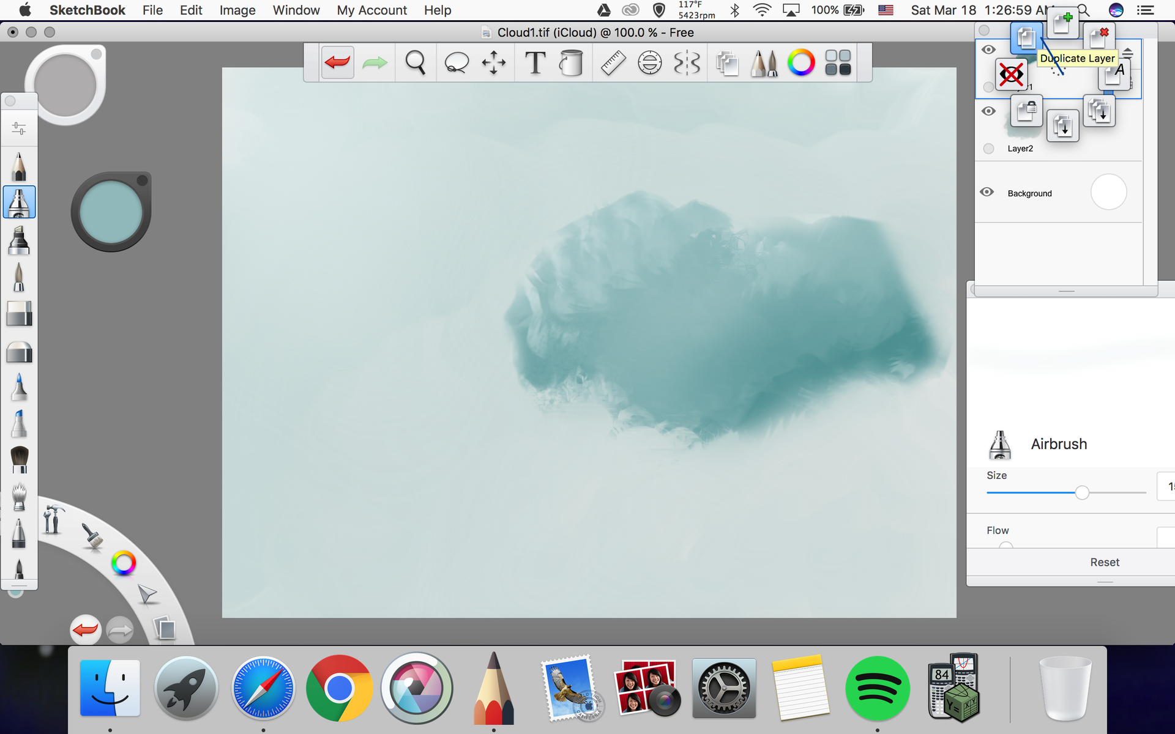Click the Lock Layer icon in radial menu
This screenshot has height=734, width=1175.
pyautogui.click(x=1026, y=111)
